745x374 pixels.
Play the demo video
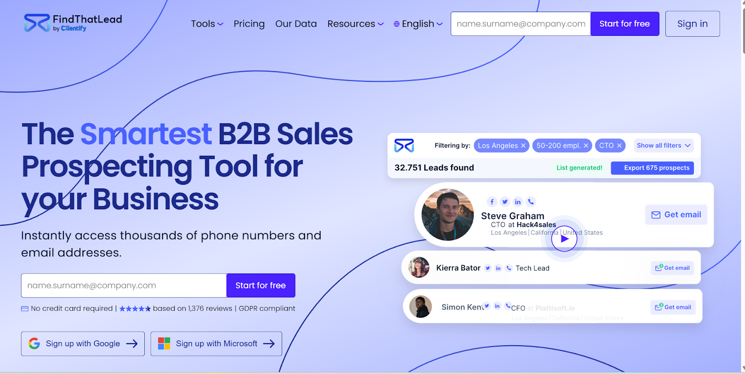(x=564, y=239)
